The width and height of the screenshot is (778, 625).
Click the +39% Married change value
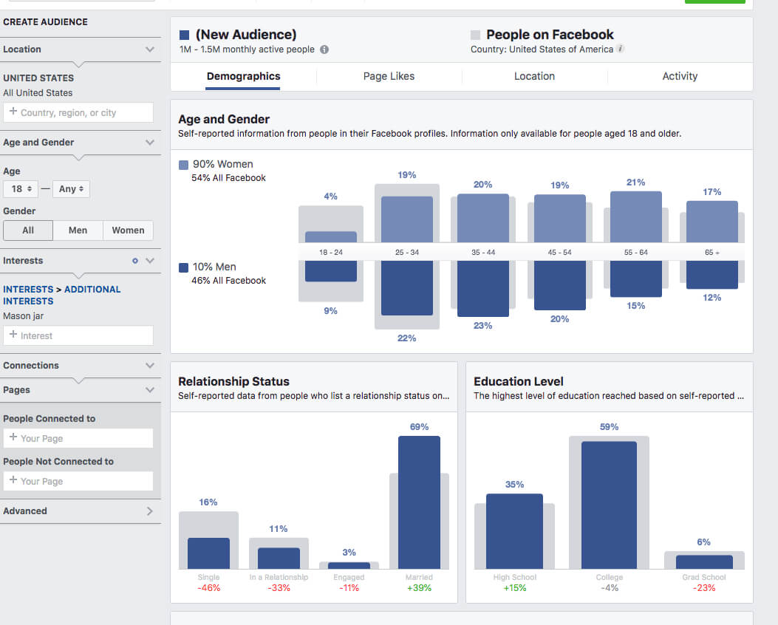pyautogui.click(x=419, y=588)
